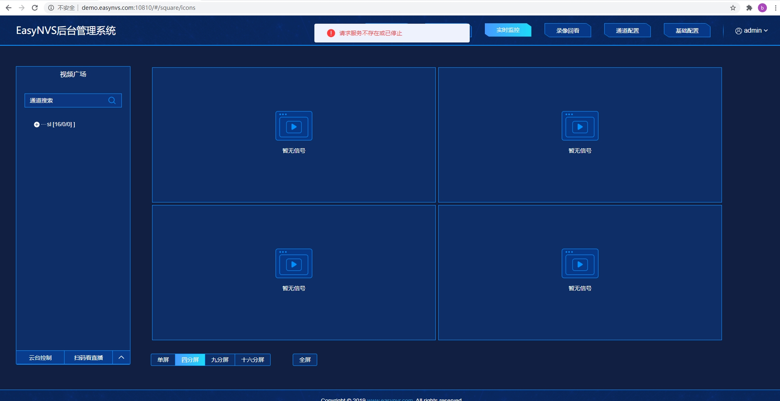
Task: Click the 全屏 fullscreen button
Action: 305,360
